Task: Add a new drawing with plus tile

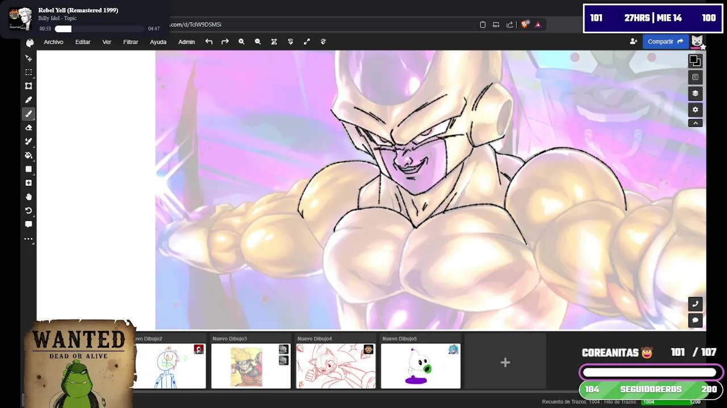Action: (x=505, y=363)
